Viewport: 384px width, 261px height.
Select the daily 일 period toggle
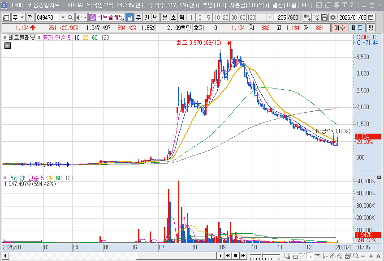coord(130,17)
